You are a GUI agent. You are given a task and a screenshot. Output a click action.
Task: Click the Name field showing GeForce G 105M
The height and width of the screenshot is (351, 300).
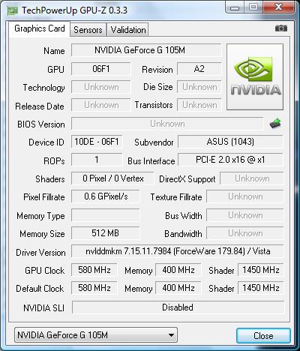[x=146, y=50]
